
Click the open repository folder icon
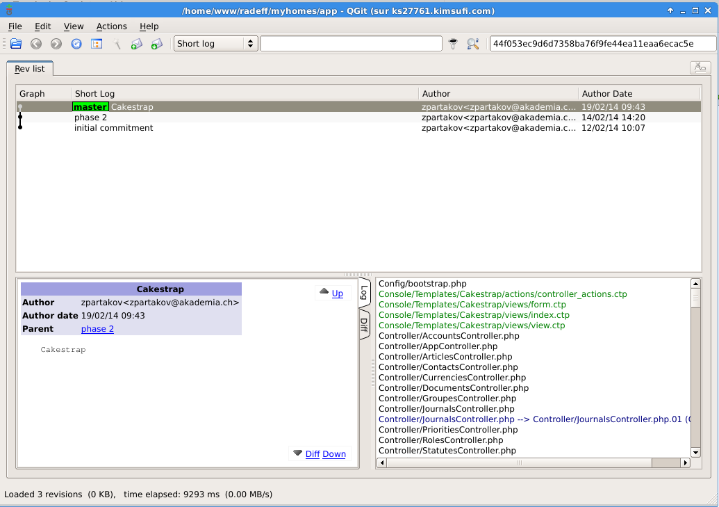(16, 44)
